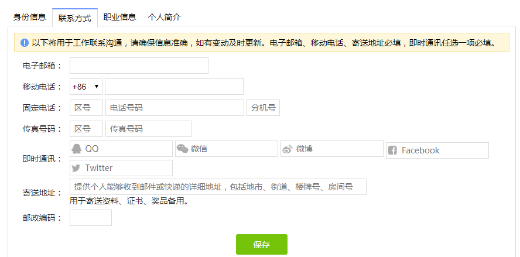This screenshot has width=520, height=257.
Task: Click the Twitter bird icon
Action: 76,168
